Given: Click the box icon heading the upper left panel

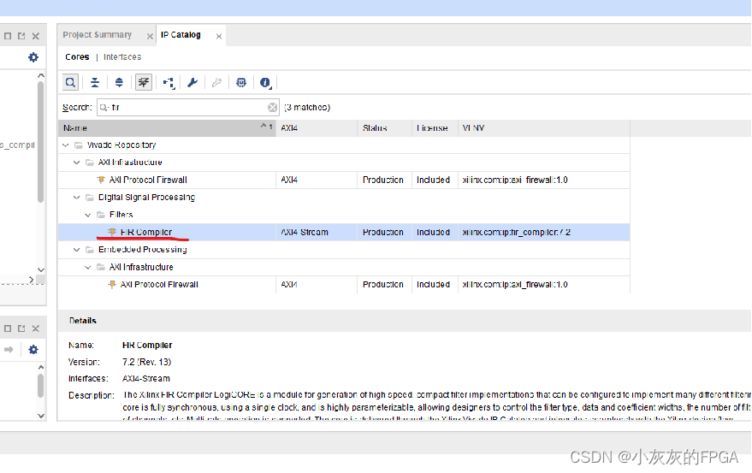Looking at the screenshot, I should pyautogui.click(x=8, y=36).
